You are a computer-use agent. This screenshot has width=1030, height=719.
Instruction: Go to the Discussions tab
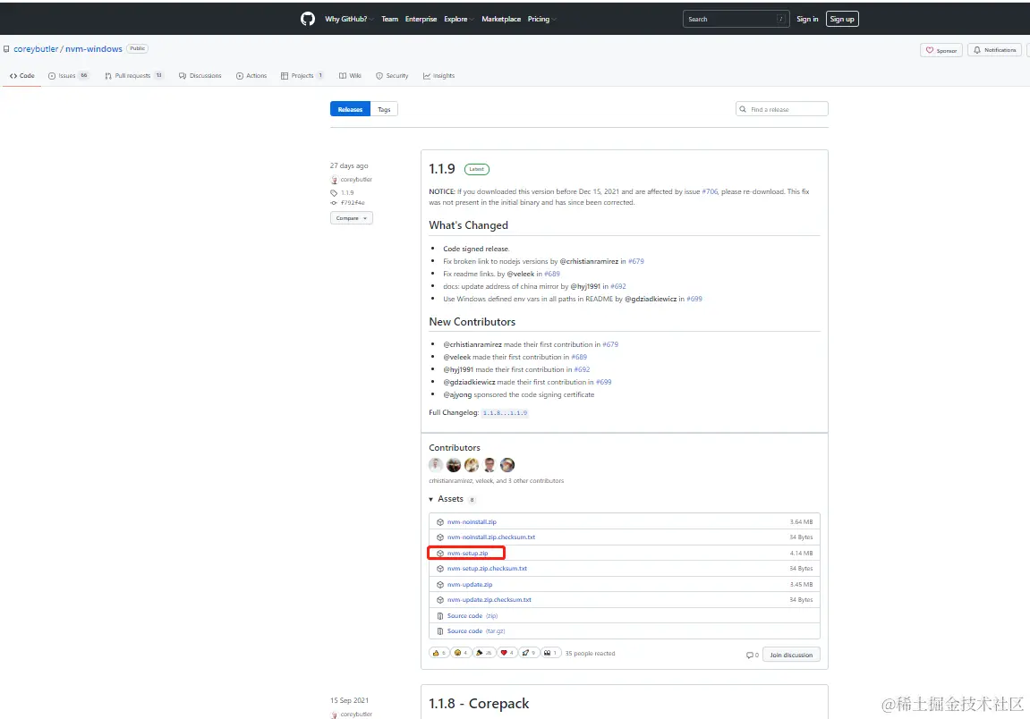[x=200, y=75]
